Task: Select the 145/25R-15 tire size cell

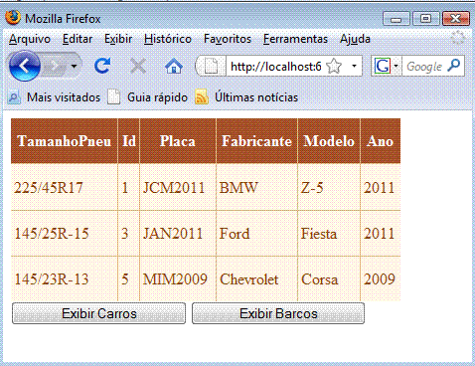Action: [x=65, y=234]
